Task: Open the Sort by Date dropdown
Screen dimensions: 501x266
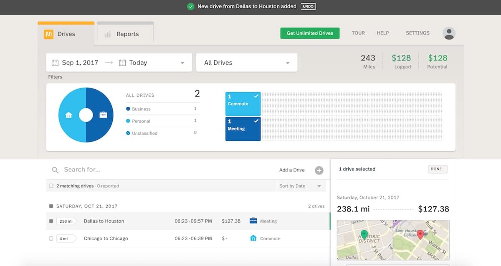Action: tap(301, 186)
